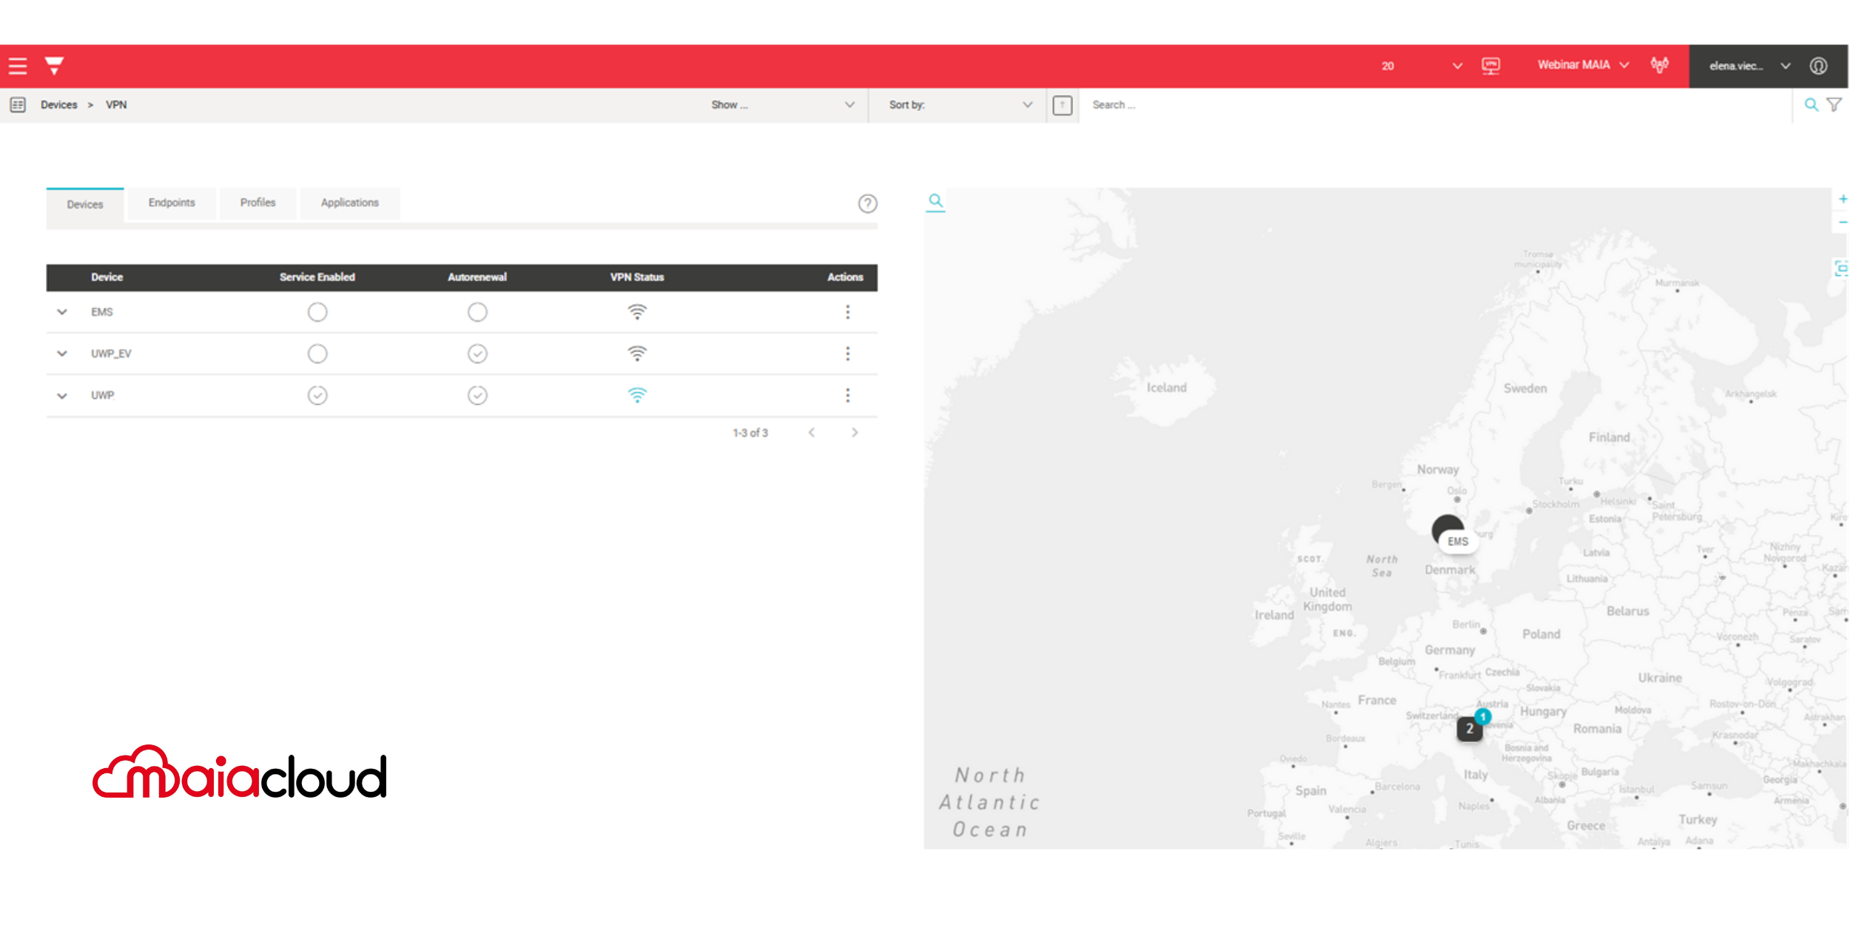Open the hamburger main menu

pyautogui.click(x=18, y=66)
